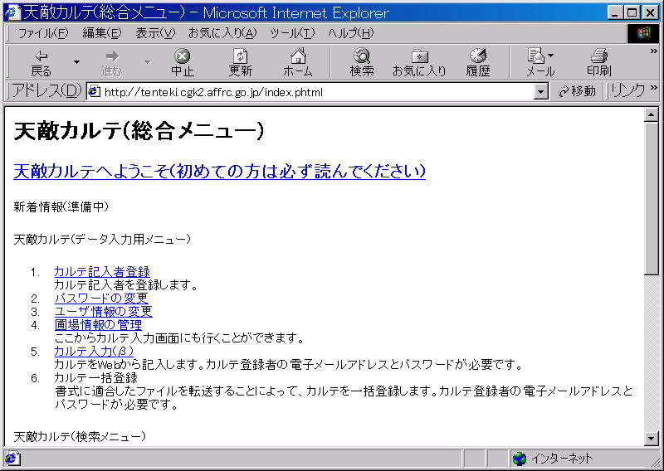The image size is (664, 471).
Task: Open the ツール(T) menu
Action: [292, 33]
